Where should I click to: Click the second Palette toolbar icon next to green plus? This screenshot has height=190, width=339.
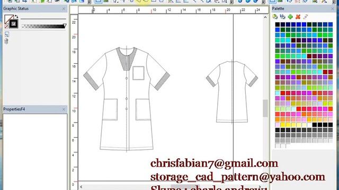click(x=282, y=16)
